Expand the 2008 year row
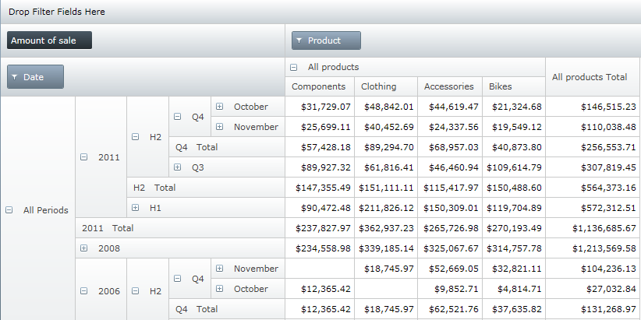 click(84, 248)
